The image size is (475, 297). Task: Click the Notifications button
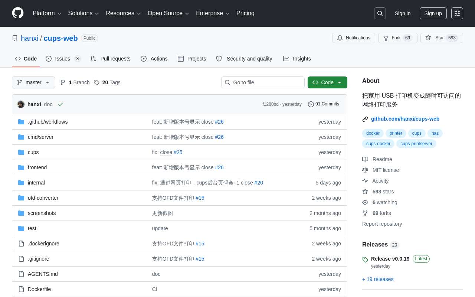(x=354, y=38)
